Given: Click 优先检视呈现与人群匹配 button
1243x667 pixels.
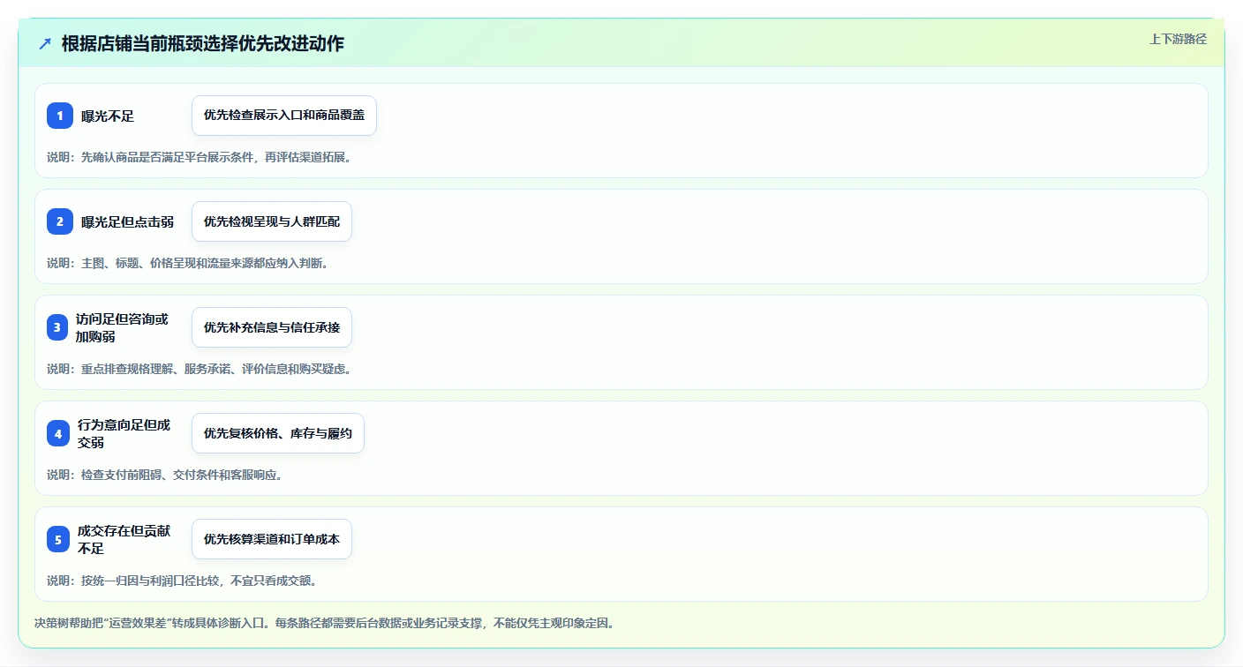Looking at the screenshot, I should point(272,221).
